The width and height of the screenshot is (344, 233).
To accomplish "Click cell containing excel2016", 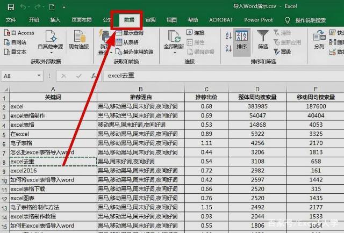I will pyautogui.click(x=53, y=171).
